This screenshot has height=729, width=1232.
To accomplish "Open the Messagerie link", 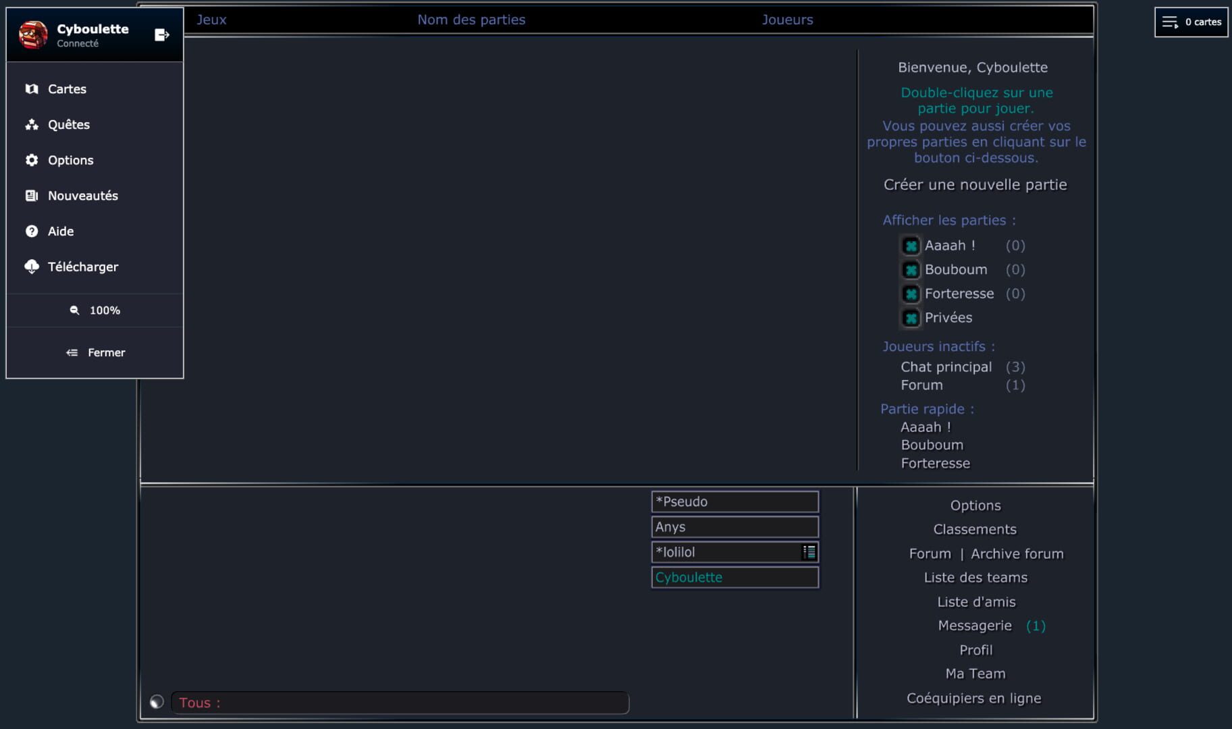I will [975, 626].
